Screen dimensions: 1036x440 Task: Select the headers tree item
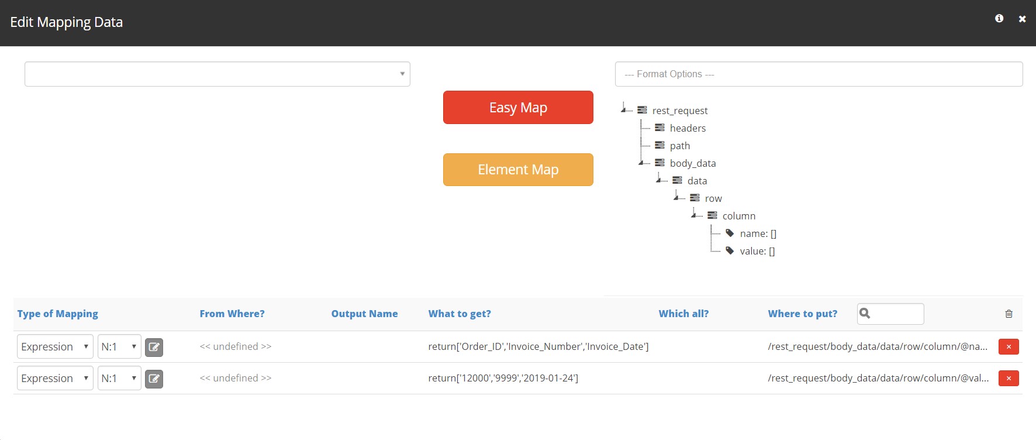click(688, 128)
